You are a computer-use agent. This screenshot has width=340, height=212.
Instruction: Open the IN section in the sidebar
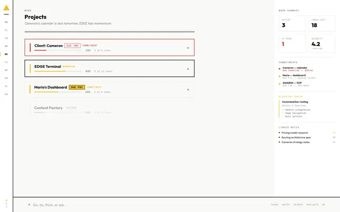tap(6, 38)
